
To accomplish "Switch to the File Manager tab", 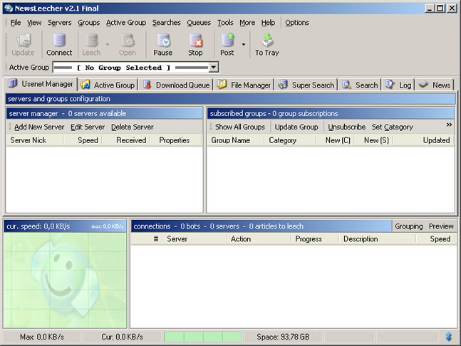I will (x=244, y=85).
